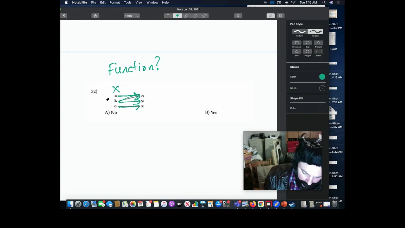Viewport: 405px width, 228px height.
Task: Select the Highlighter tool
Action: click(186, 16)
